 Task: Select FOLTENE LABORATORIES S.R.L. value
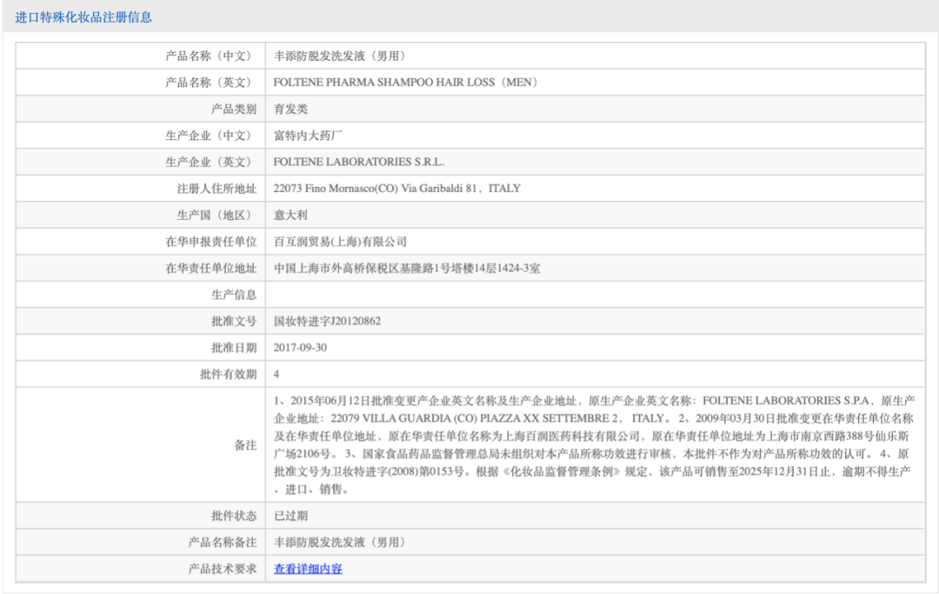[x=359, y=162]
